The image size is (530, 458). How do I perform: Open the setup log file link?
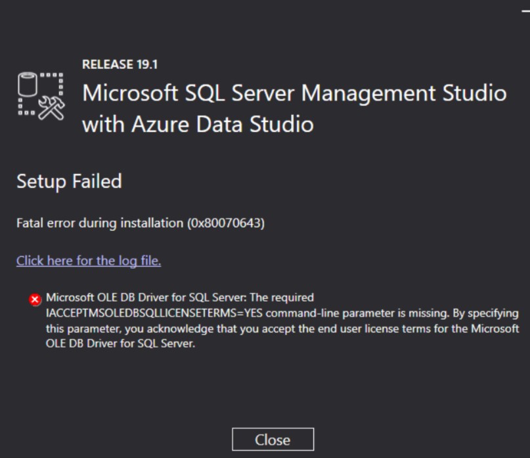pos(89,261)
